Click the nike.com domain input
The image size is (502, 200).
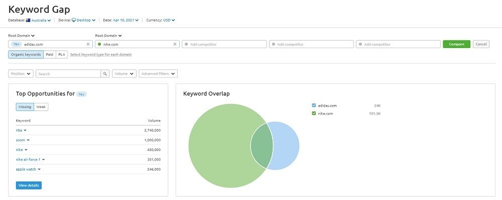click(138, 44)
